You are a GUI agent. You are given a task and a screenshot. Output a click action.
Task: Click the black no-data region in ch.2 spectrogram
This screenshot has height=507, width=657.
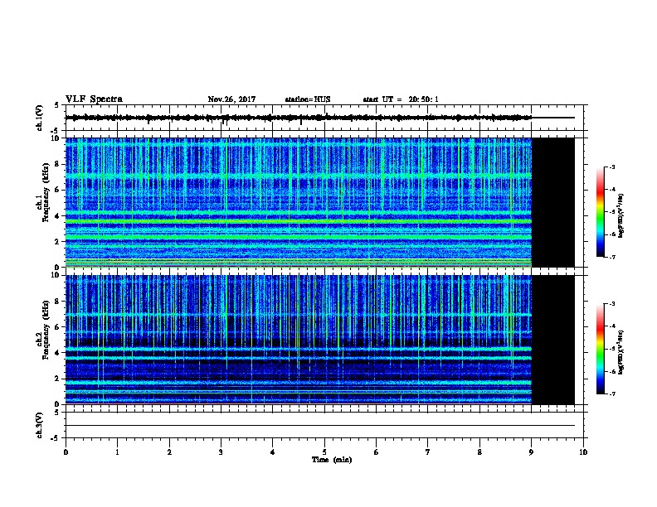coord(553,340)
